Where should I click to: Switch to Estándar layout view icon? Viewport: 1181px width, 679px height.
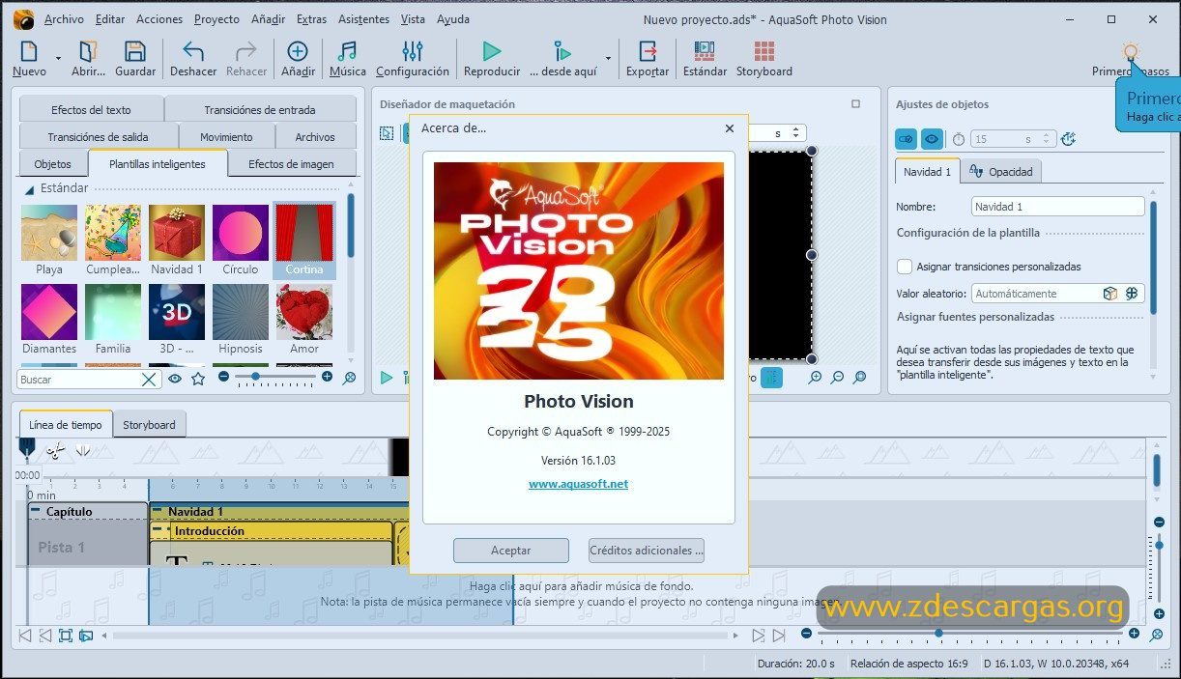click(705, 51)
